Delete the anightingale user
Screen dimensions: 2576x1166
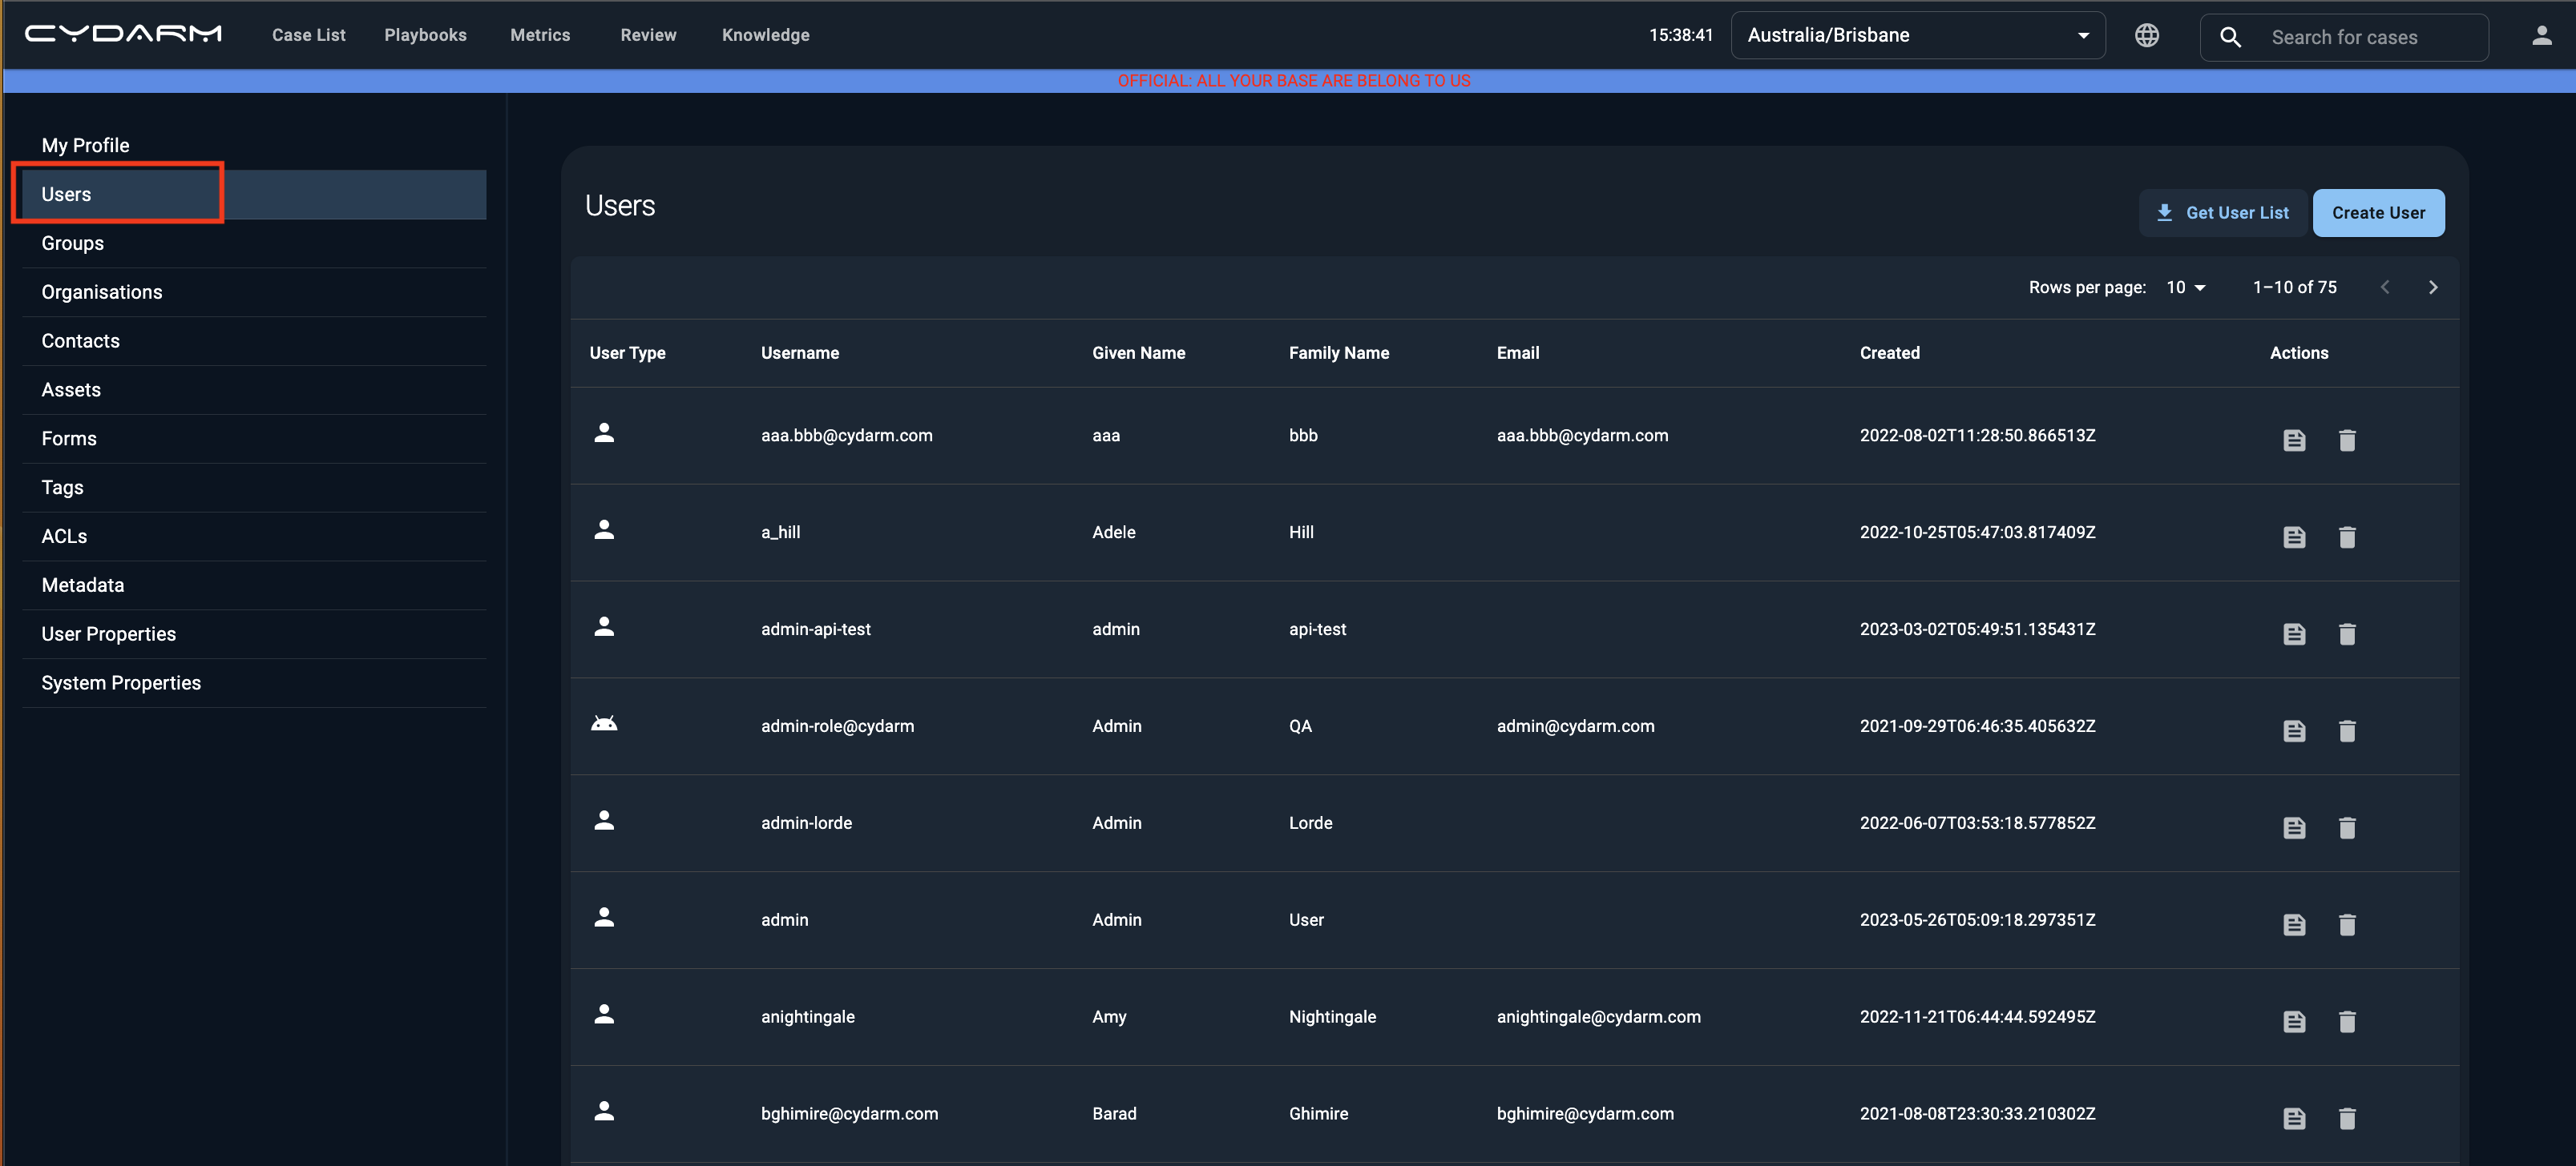tap(2347, 1022)
